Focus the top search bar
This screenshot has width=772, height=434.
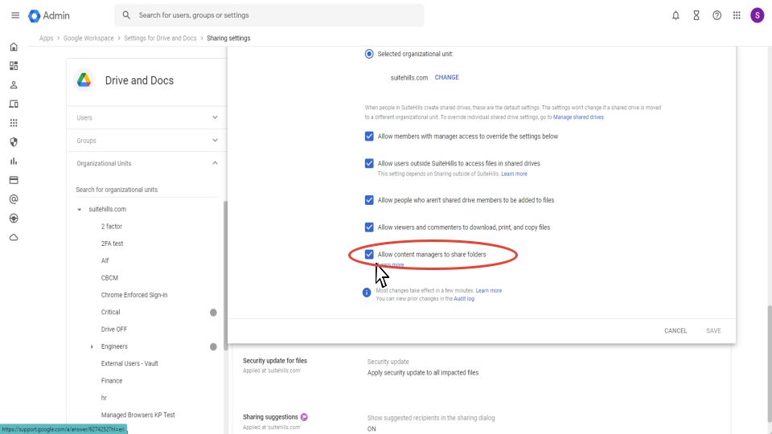pyautogui.click(x=269, y=15)
